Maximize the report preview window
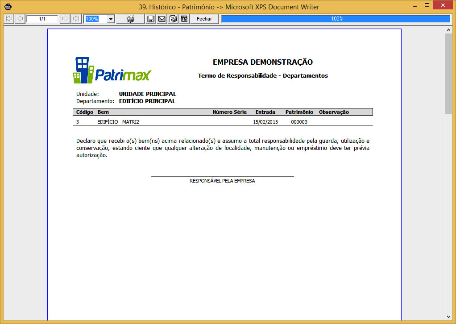The height and width of the screenshot is (324, 456). (427, 5)
